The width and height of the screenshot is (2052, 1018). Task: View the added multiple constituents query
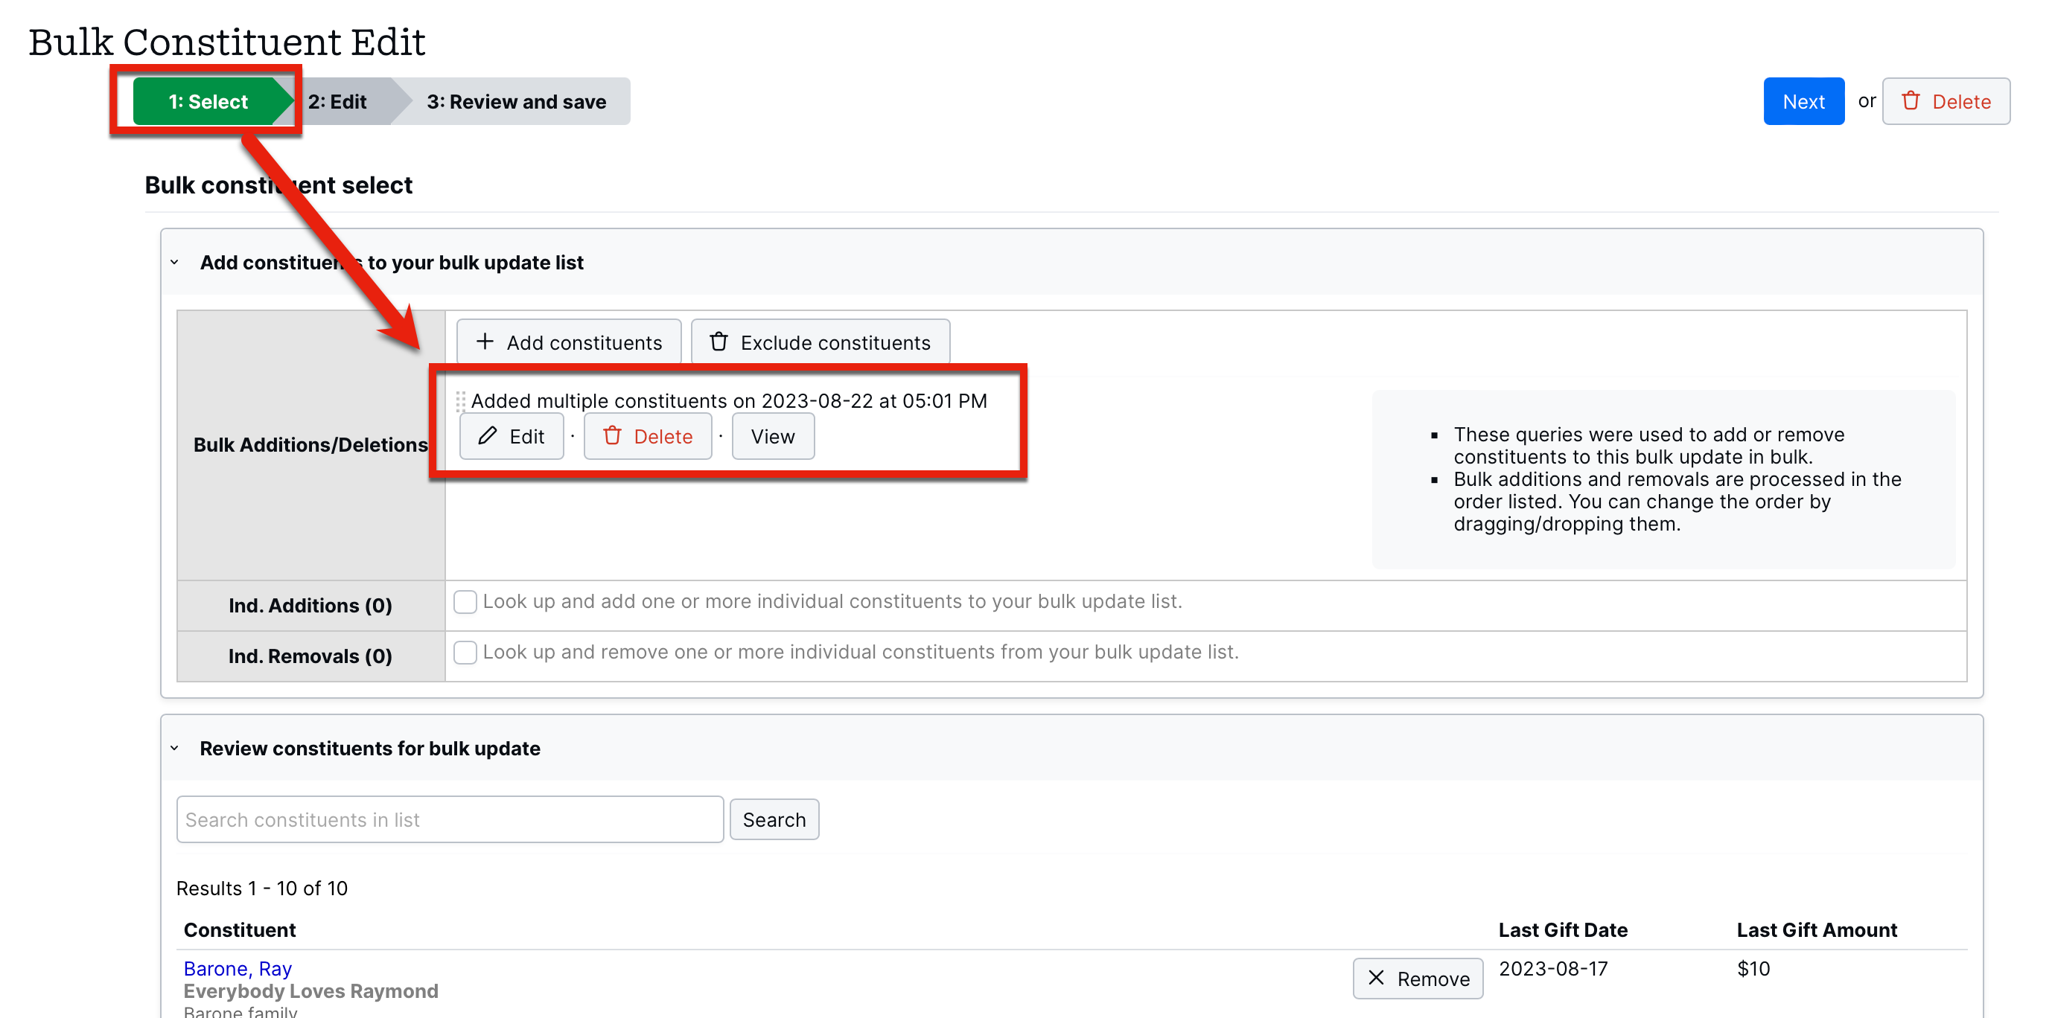click(x=772, y=436)
